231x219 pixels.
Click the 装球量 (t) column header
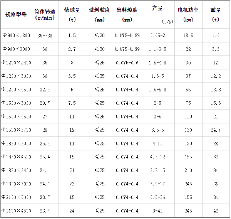tap(72, 15)
